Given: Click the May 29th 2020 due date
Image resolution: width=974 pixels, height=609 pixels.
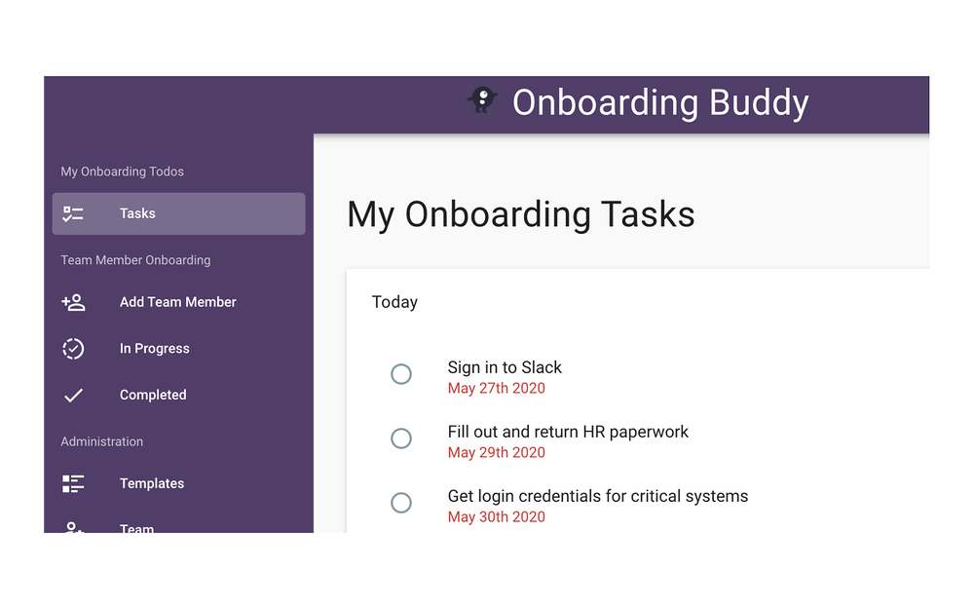Looking at the screenshot, I should pos(496,452).
